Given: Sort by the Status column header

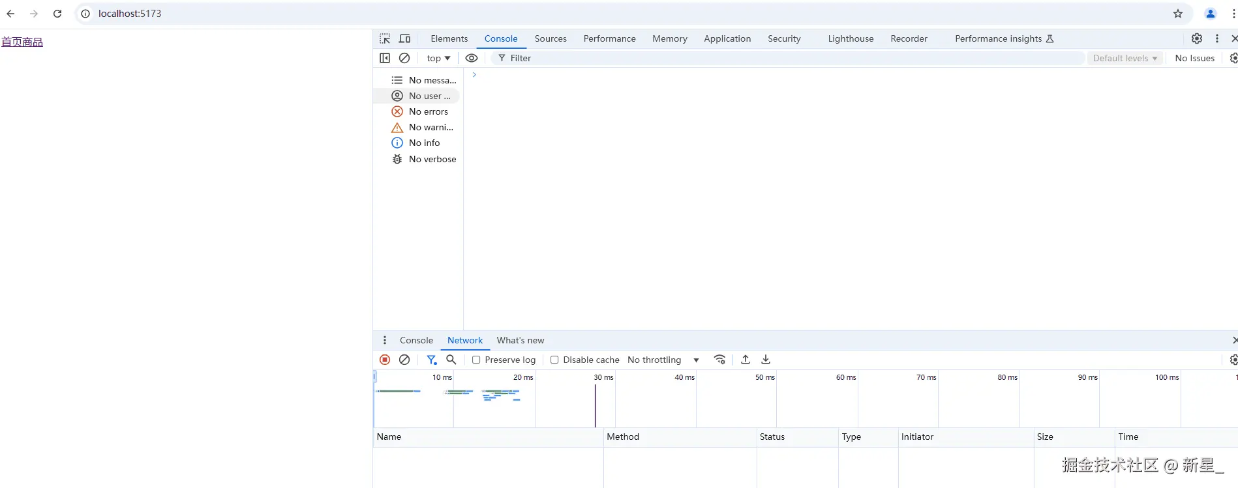Looking at the screenshot, I should tap(797, 437).
